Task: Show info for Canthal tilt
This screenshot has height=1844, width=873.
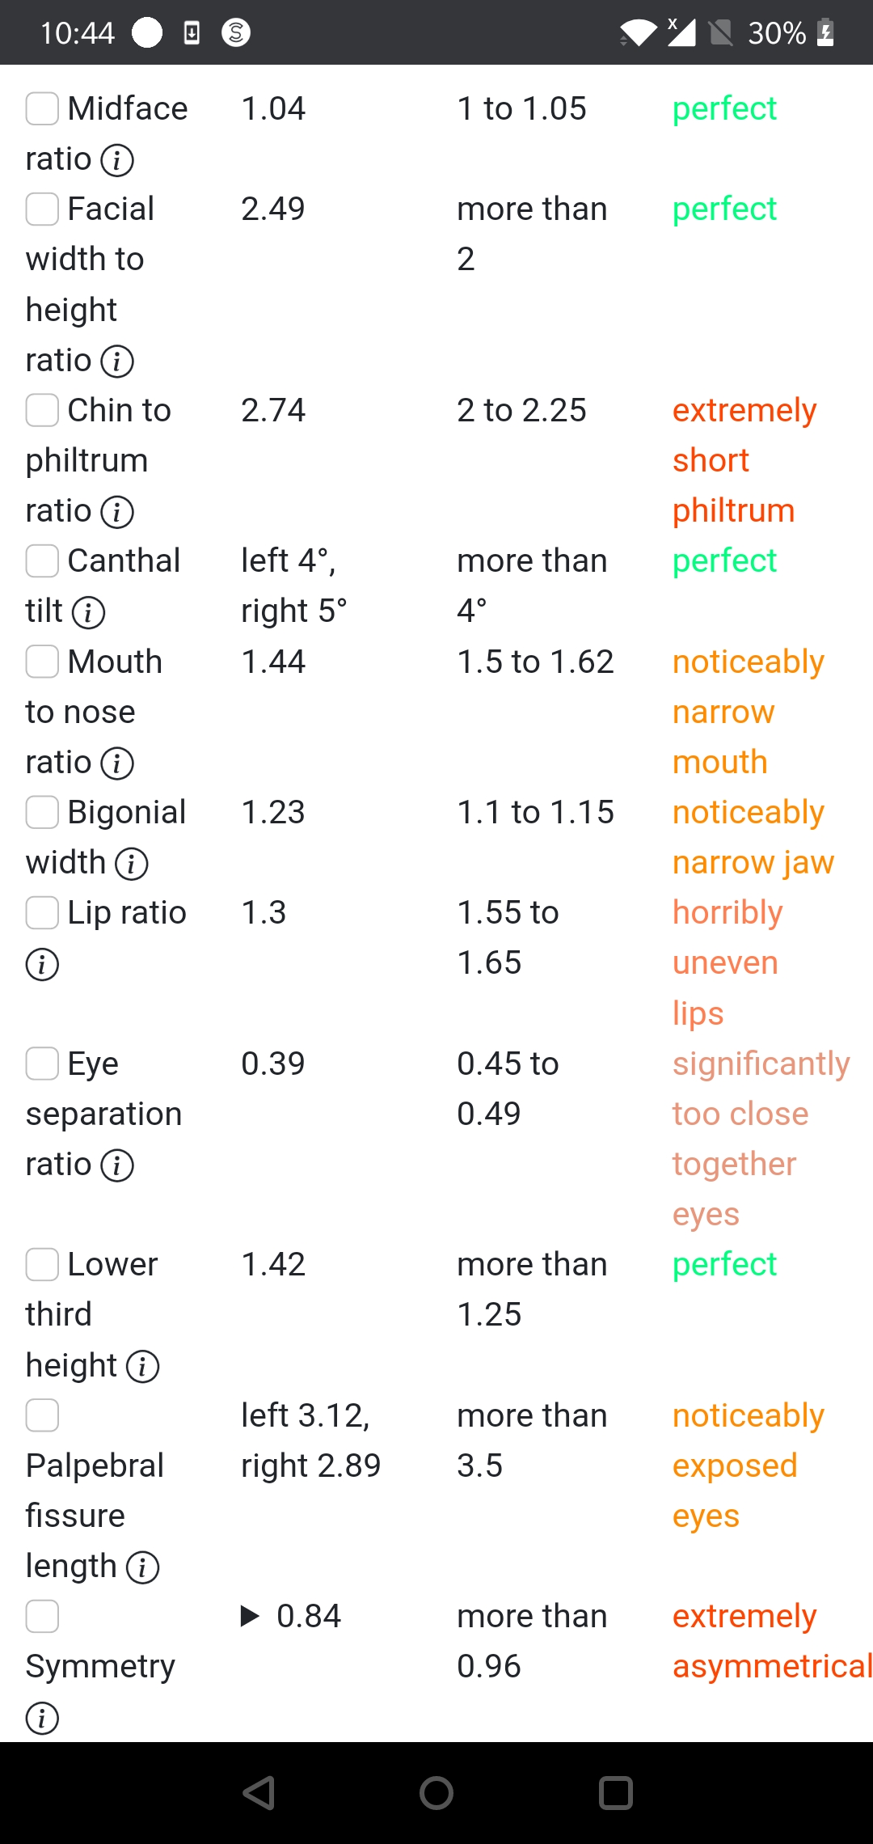Action: [88, 612]
